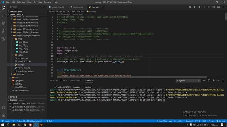Open the Search view in activity bar
Screen dimensions: 227x127
pyautogui.click(x=4, y=16)
